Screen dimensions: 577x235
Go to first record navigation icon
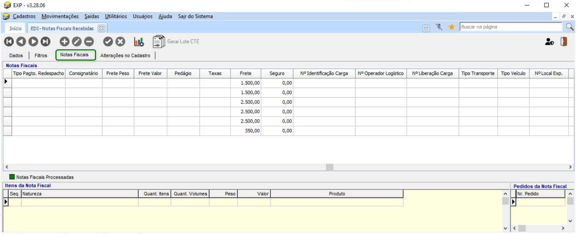point(9,42)
